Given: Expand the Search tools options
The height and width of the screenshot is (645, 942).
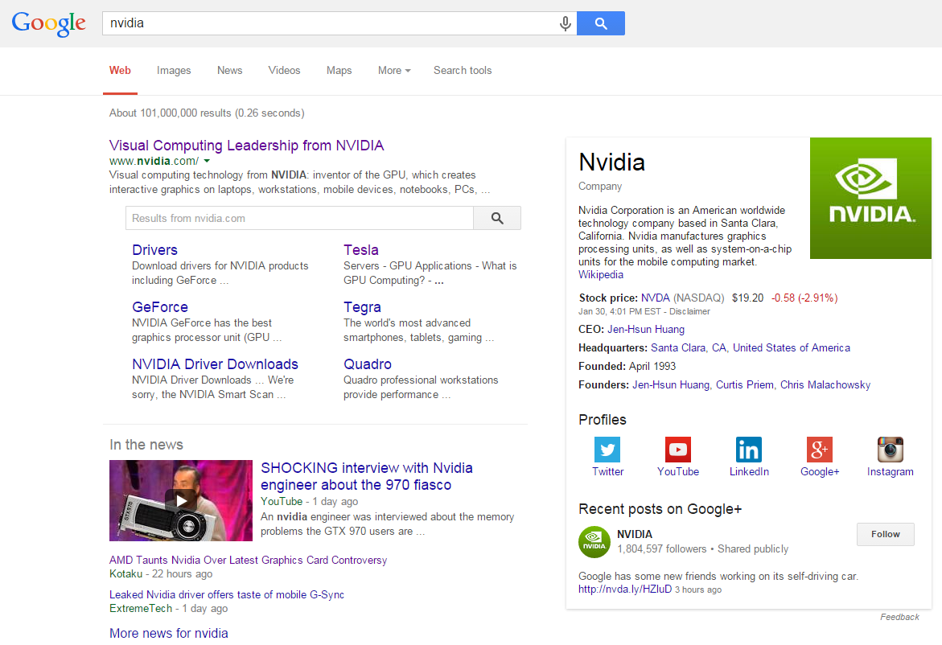Looking at the screenshot, I should 463,71.
